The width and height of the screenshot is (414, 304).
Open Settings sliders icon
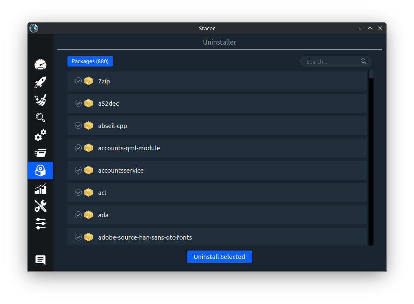[x=40, y=224]
